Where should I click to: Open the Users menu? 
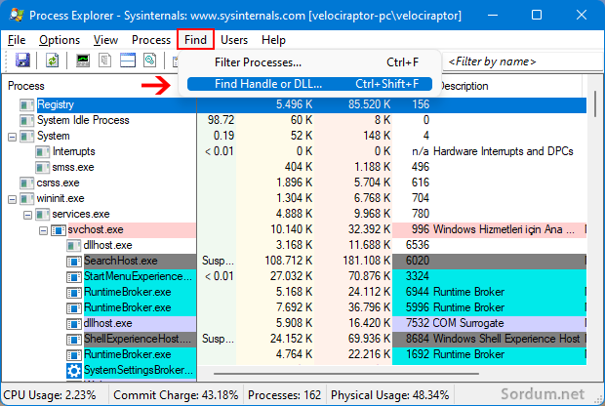pyautogui.click(x=234, y=40)
